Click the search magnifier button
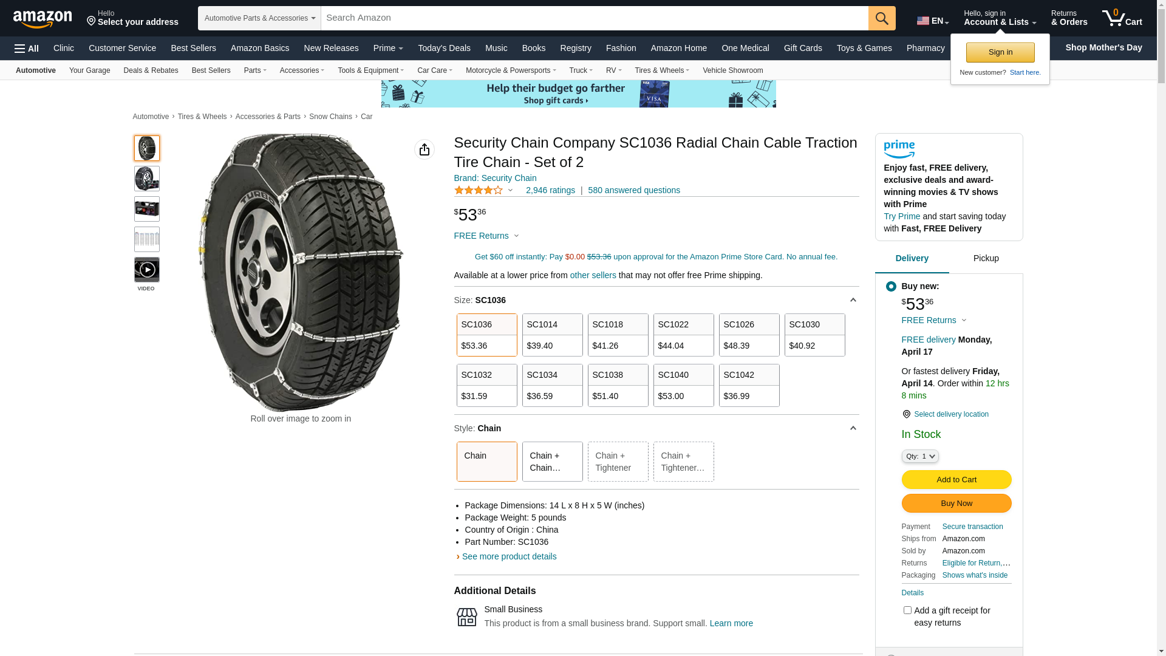The width and height of the screenshot is (1166, 656). [882, 18]
